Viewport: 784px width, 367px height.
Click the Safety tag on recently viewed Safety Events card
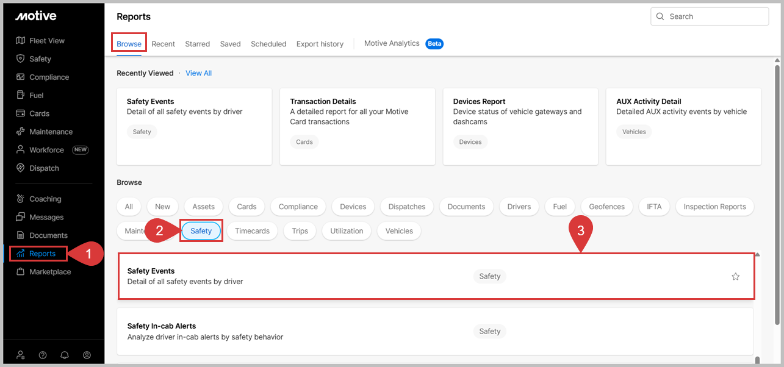(x=142, y=132)
